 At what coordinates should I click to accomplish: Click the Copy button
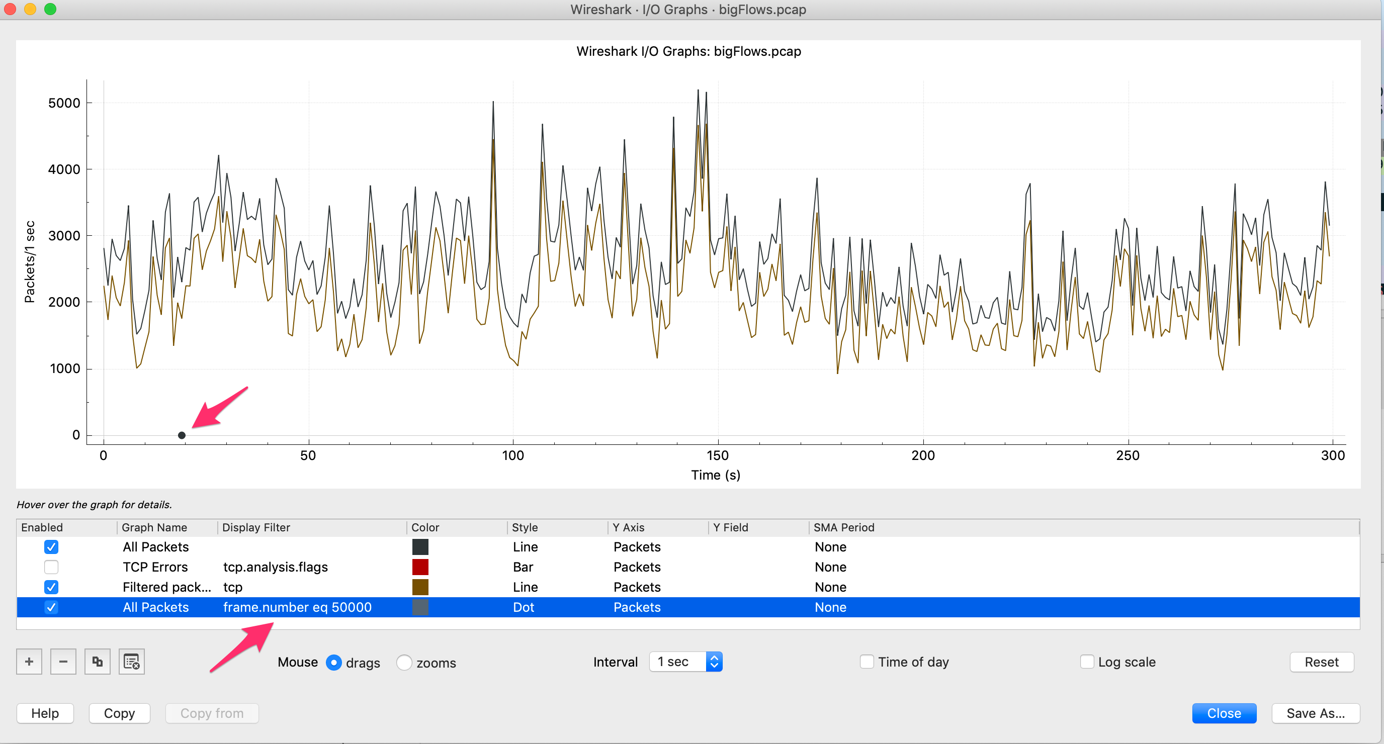click(119, 713)
